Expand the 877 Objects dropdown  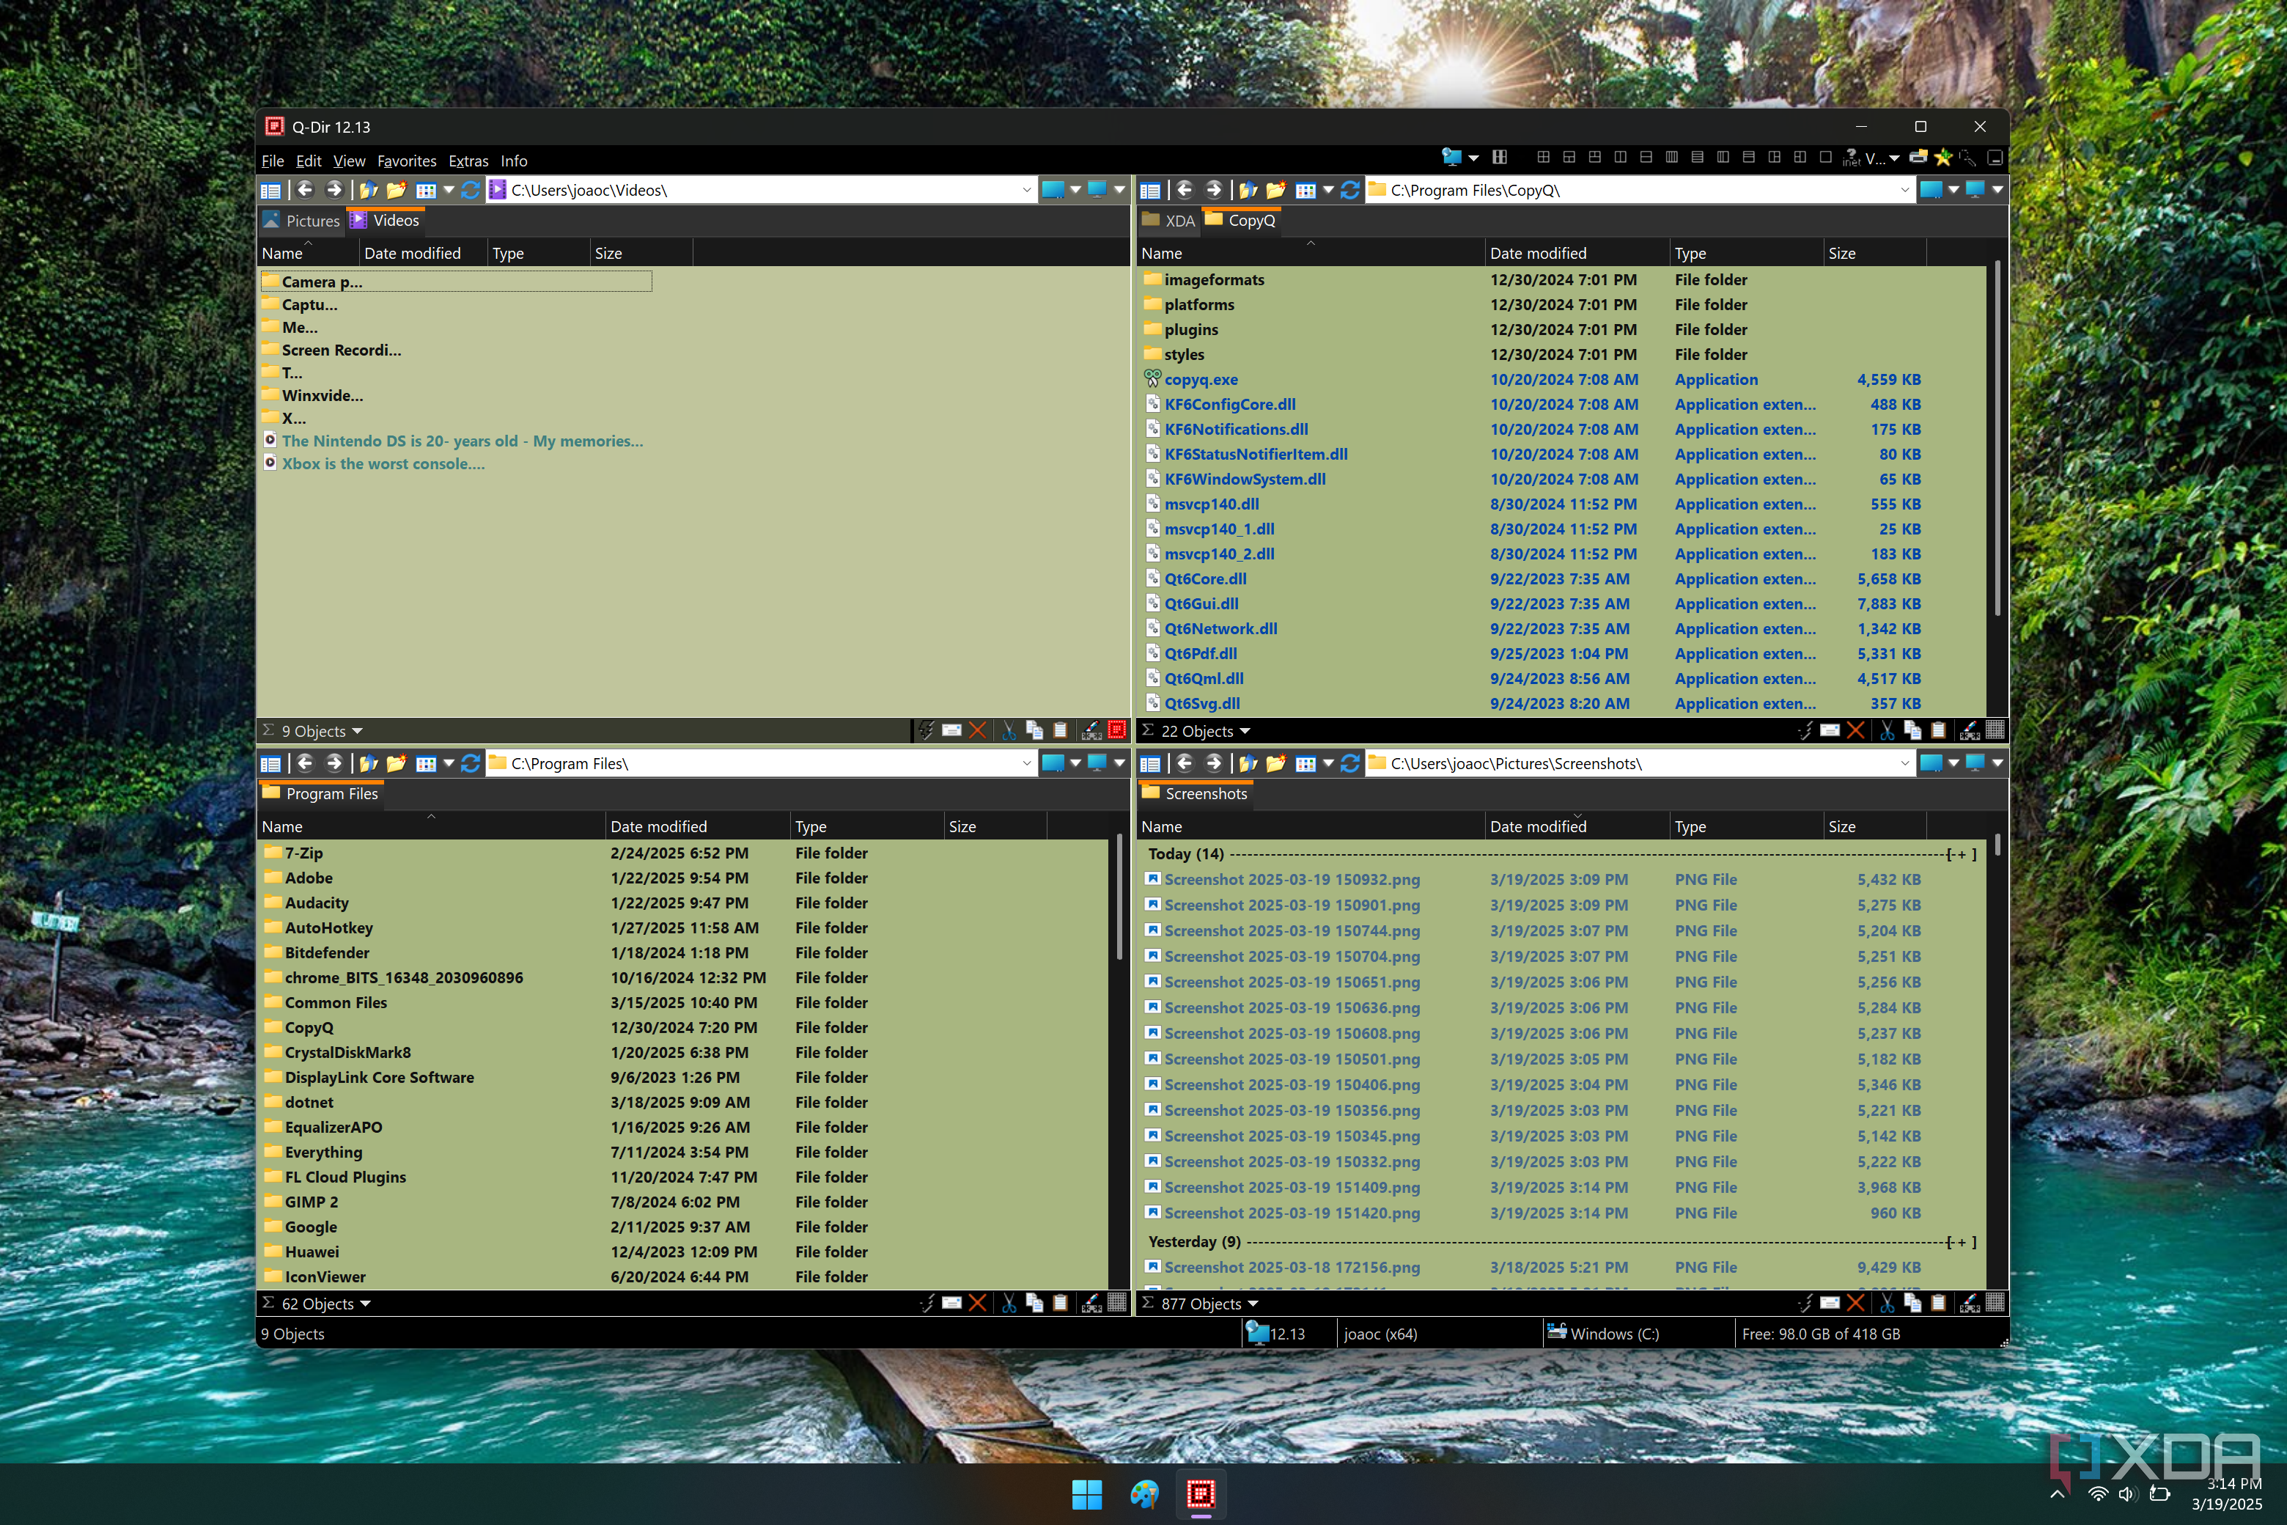pyautogui.click(x=1253, y=1304)
